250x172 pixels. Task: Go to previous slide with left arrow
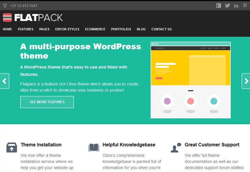pyautogui.click(x=4, y=81)
